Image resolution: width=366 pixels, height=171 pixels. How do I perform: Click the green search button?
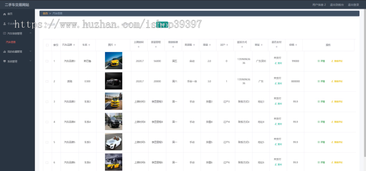(162, 24)
